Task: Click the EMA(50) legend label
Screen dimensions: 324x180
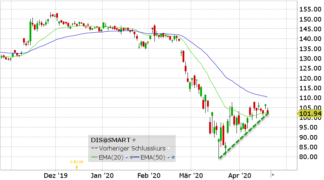Action: point(153,157)
